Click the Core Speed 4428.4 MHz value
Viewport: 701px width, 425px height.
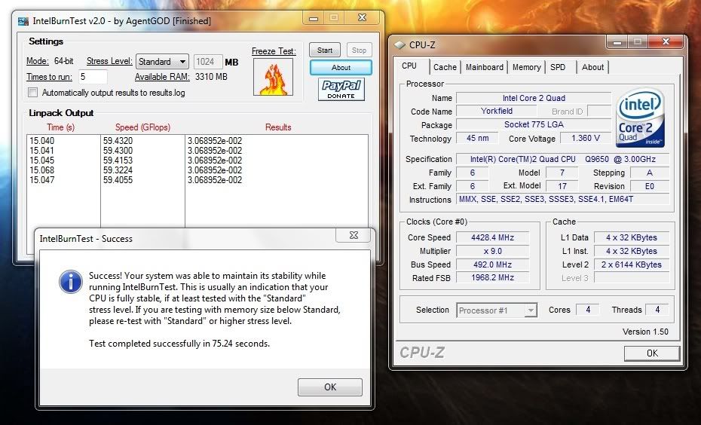pyautogui.click(x=492, y=237)
